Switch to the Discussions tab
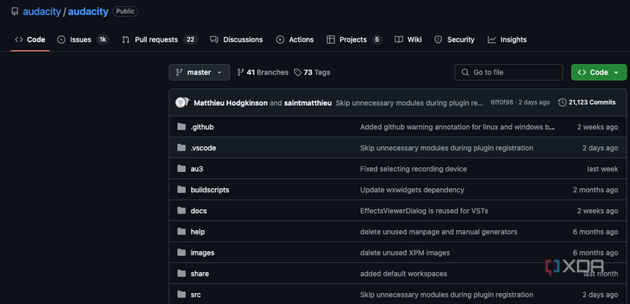This screenshot has height=304, width=630. tap(237, 39)
